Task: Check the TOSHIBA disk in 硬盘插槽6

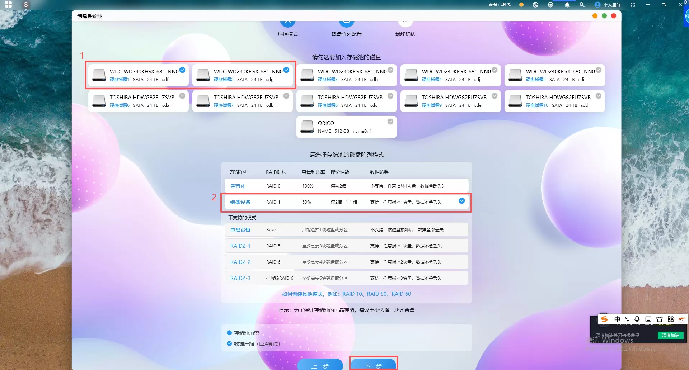Action: click(182, 96)
